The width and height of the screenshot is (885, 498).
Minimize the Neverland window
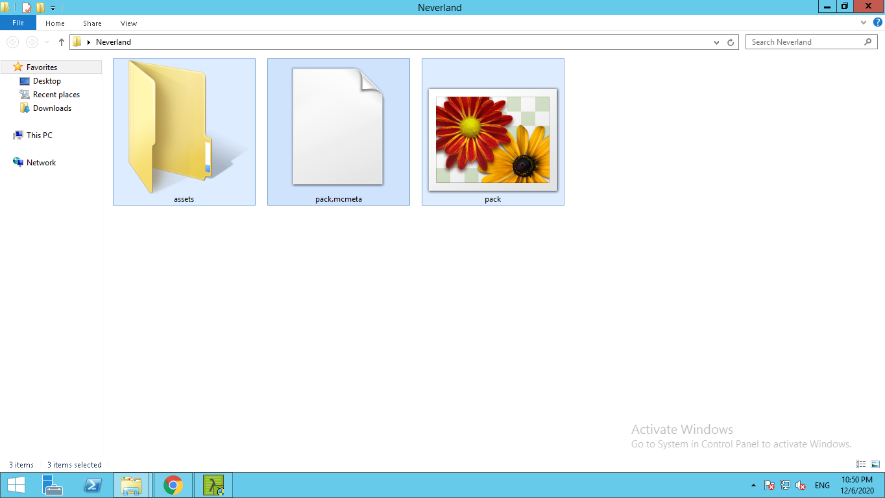pyautogui.click(x=827, y=6)
